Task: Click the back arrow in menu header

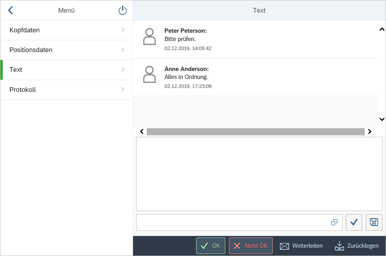Action: [x=11, y=11]
